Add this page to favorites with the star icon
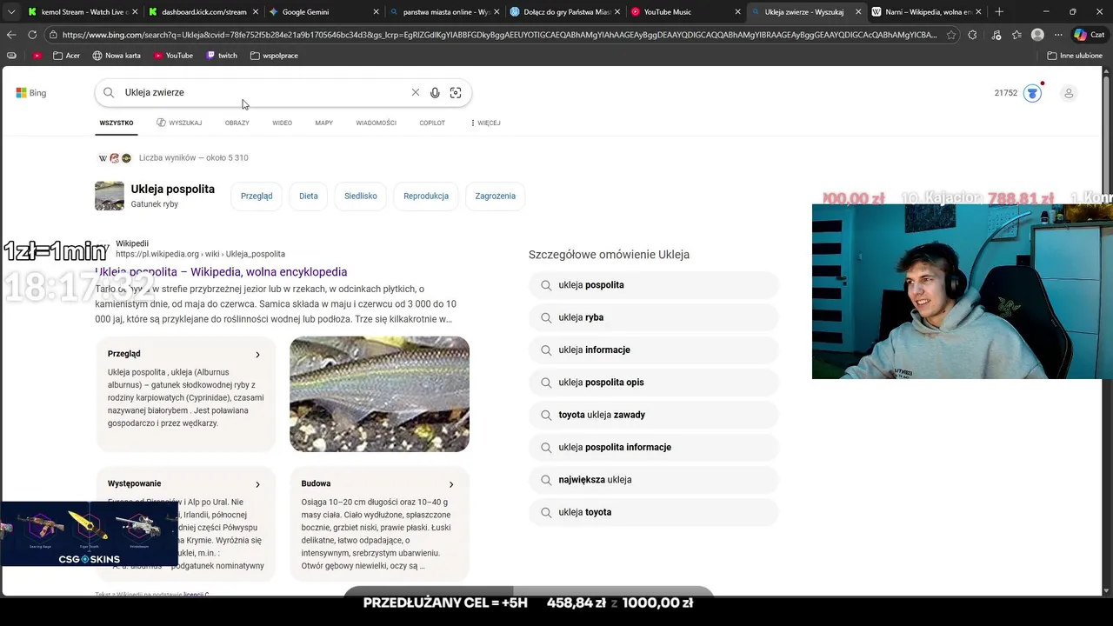This screenshot has height=626, width=1113. pyautogui.click(x=951, y=35)
